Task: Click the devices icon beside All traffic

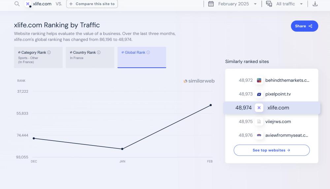Action: tap(269, 4)
